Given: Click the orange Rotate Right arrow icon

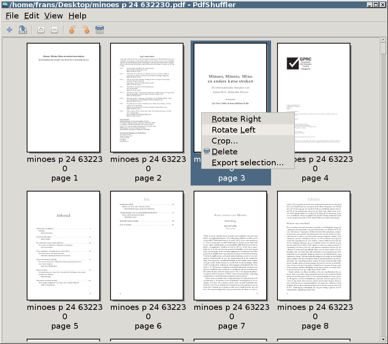Looking at the screenshot, I should 86,30.
